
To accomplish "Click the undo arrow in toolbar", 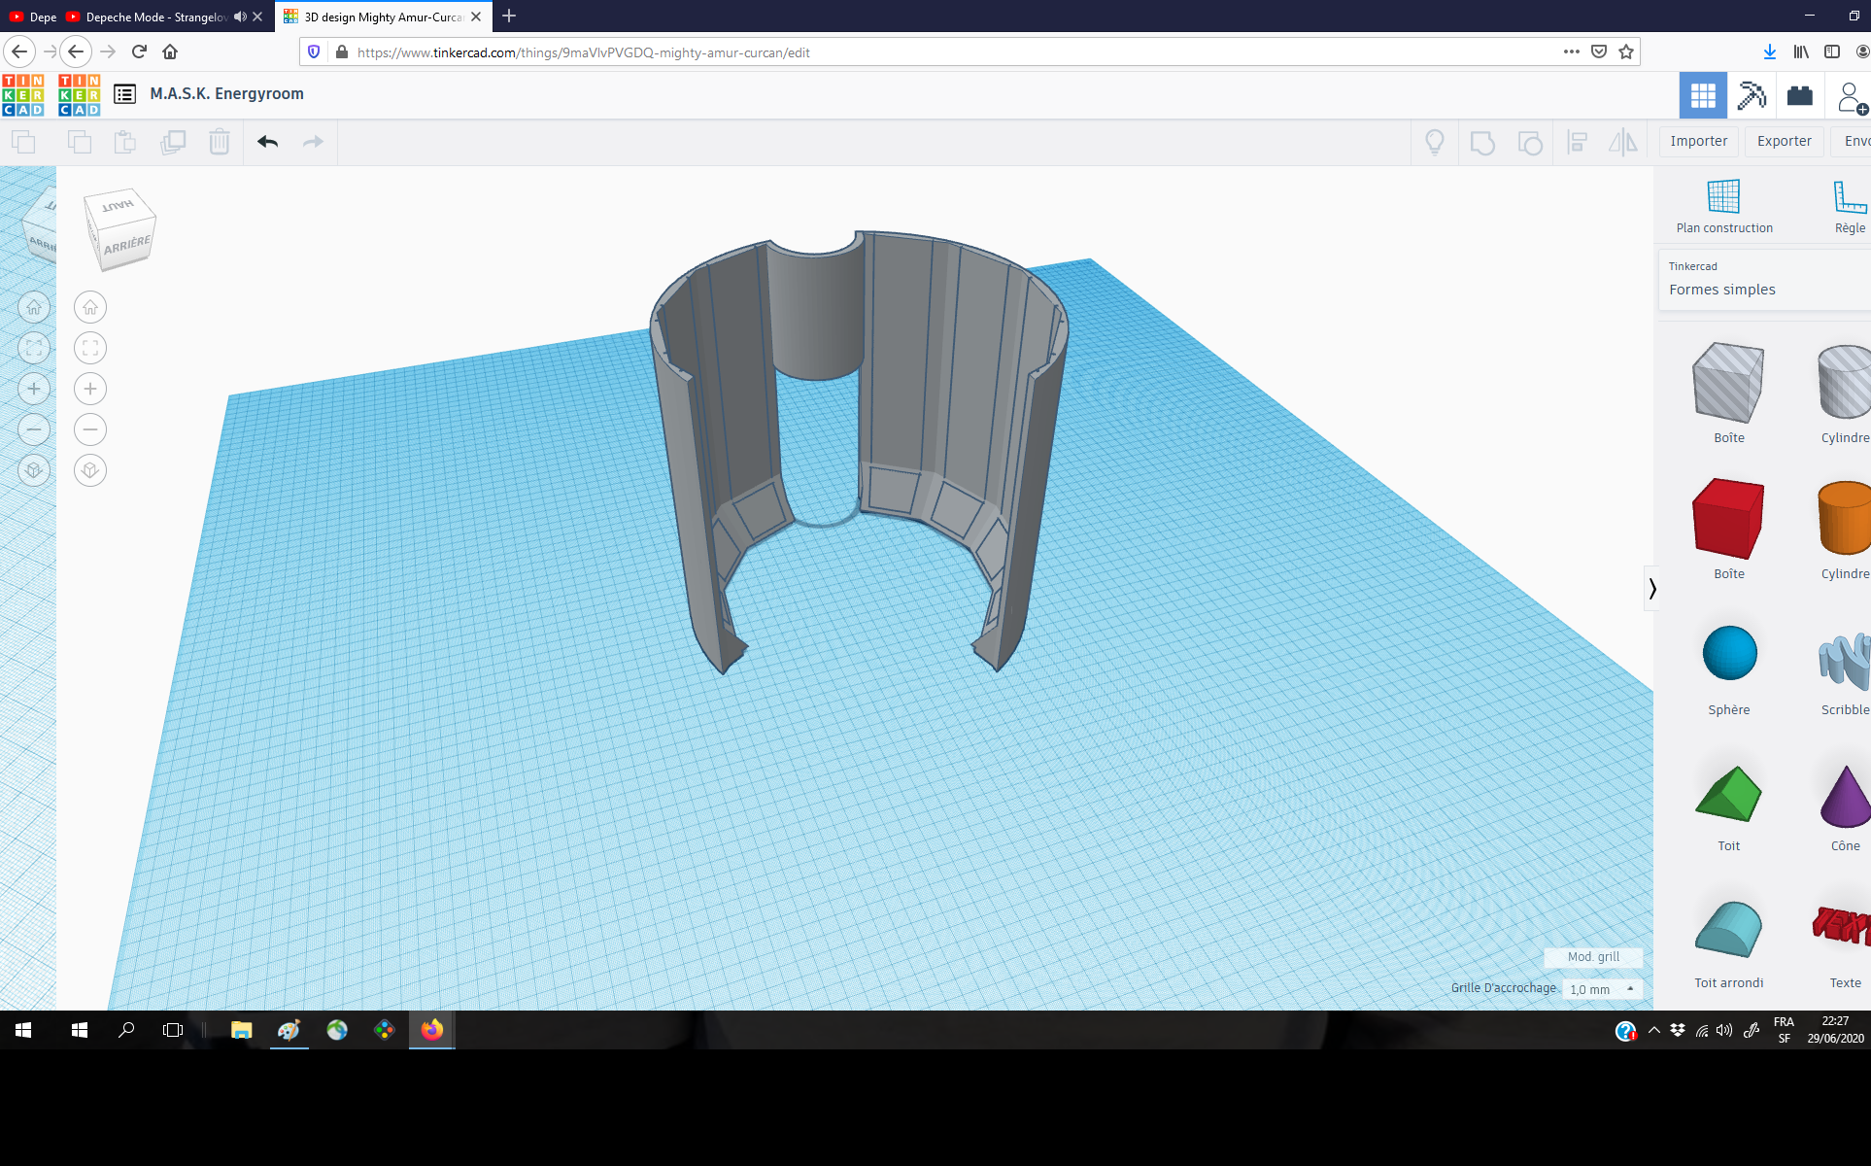I will coord(268,142).
